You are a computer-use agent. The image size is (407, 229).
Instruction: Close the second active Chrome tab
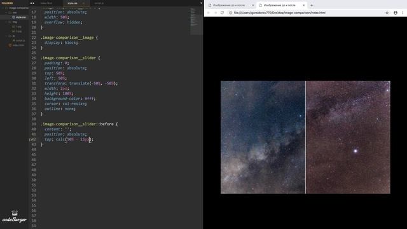pos(304,5)
